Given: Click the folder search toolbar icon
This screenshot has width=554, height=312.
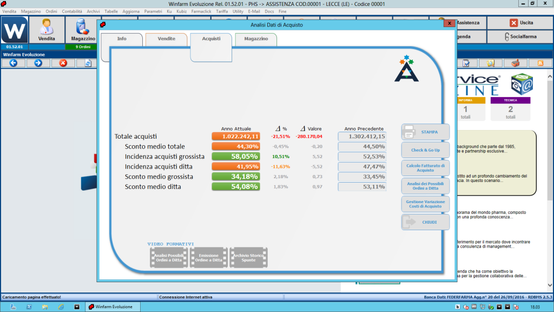Looking at the screenshot, I should (491, 63).
